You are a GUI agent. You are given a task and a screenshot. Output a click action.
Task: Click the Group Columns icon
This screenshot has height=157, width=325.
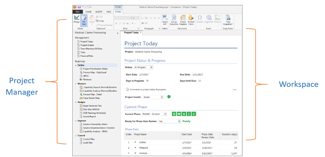point(174,19)
